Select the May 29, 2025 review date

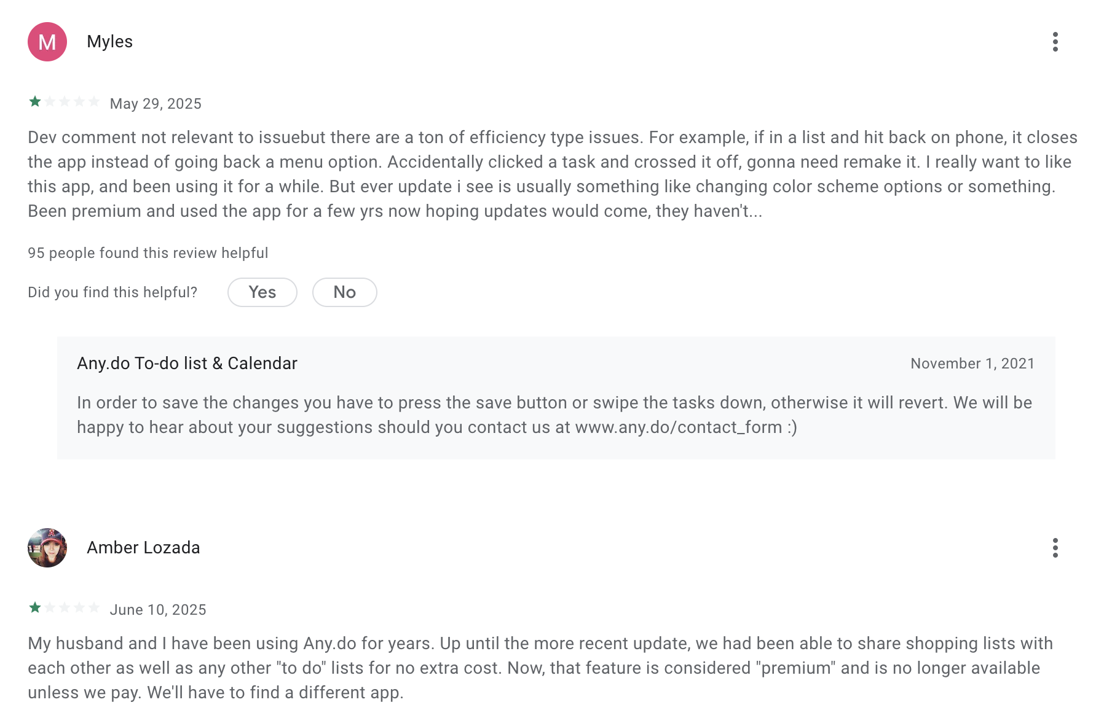click(x=155, y=103)
